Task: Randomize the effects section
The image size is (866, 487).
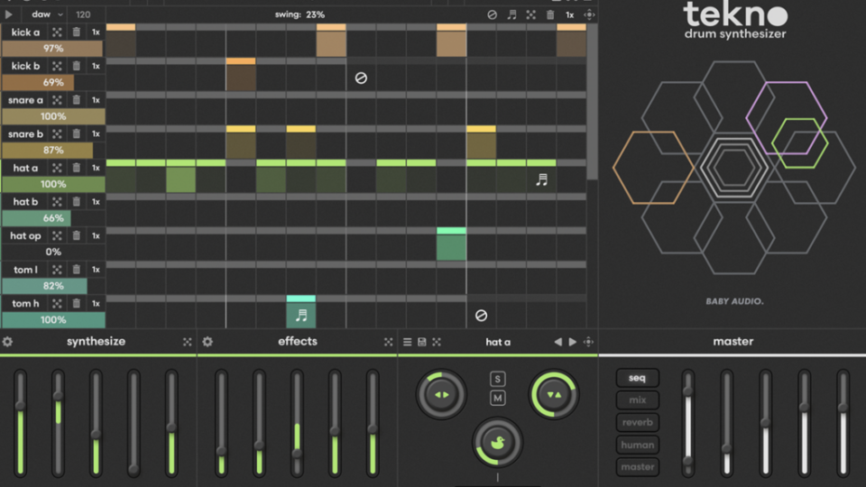Action: pos(388,343)
